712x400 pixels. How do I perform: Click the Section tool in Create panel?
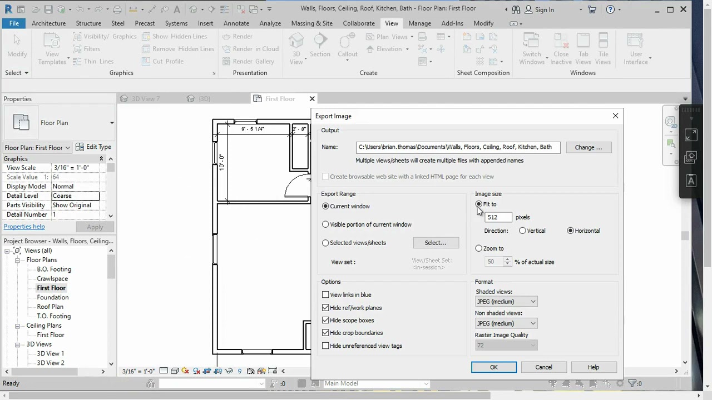click(x=320, y=46)
